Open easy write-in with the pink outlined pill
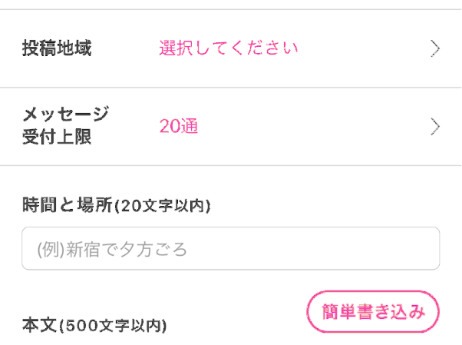462x345 pixels. tap(374, 312)
